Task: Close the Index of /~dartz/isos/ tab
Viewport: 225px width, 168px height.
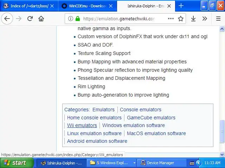Action: point(52,6)
